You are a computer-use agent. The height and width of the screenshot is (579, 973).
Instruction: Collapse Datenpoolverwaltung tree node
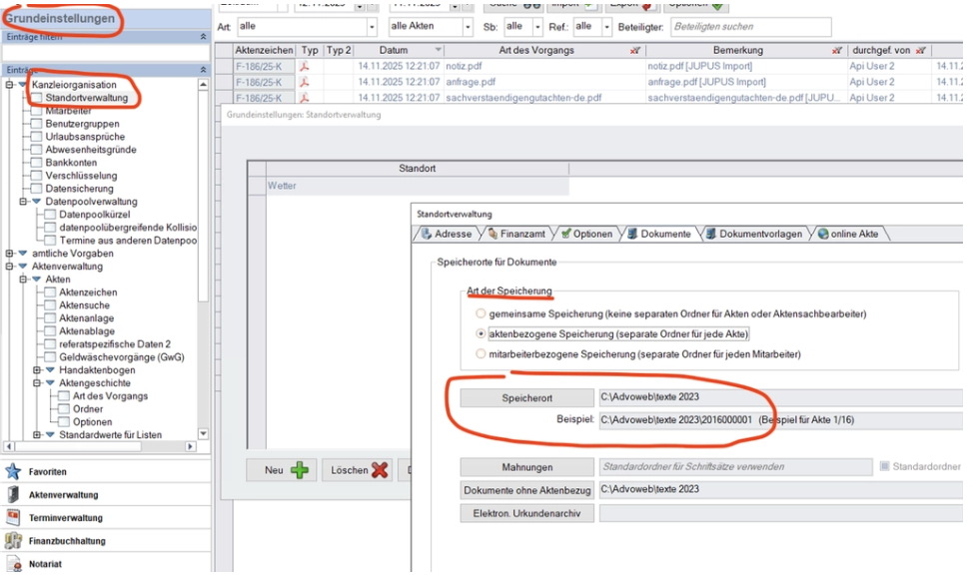[x=23, y=202]
